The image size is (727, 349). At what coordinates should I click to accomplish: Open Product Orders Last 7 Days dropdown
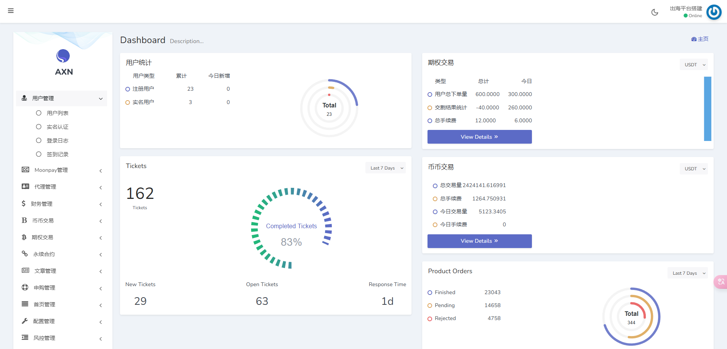click(x=688, y=273)
